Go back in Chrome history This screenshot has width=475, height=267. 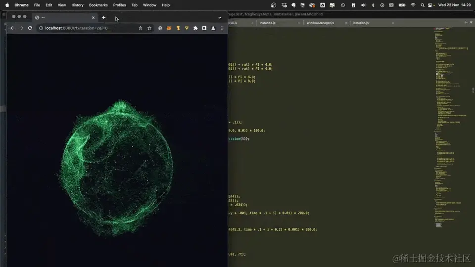[x=12, y=28]
